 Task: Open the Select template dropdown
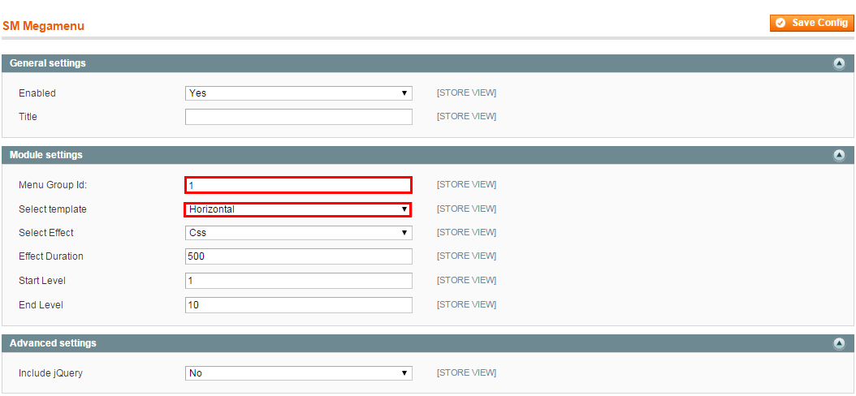(x=298, y=209)
